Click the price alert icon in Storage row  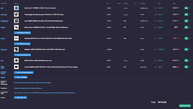tap(156, 38)
